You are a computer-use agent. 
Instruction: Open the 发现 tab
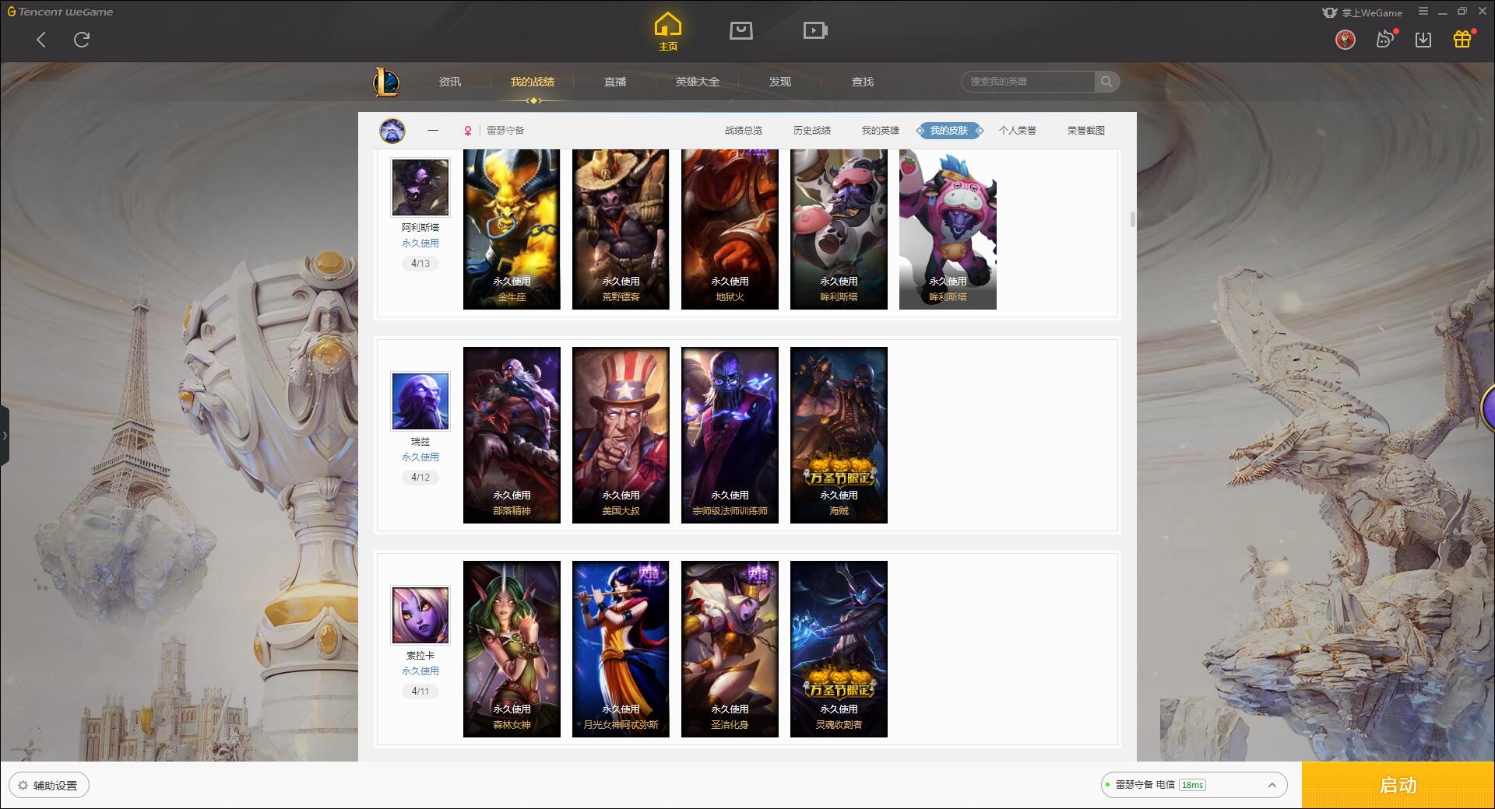780,82
